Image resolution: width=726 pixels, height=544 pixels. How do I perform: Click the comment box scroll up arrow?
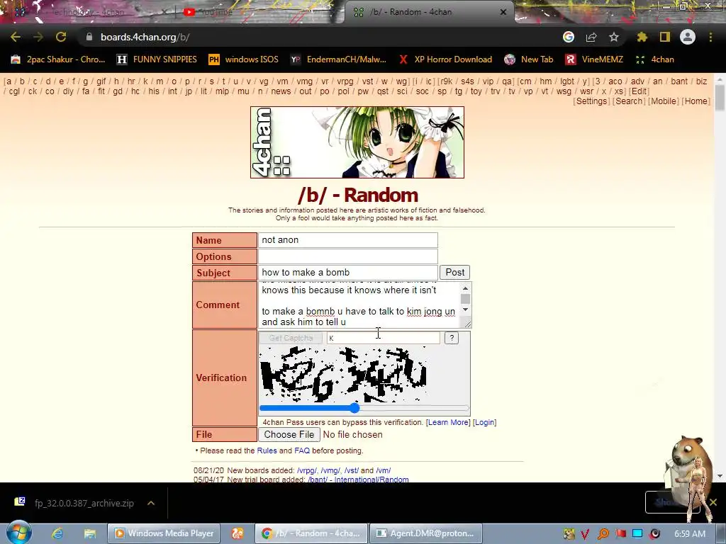[466, 288]
